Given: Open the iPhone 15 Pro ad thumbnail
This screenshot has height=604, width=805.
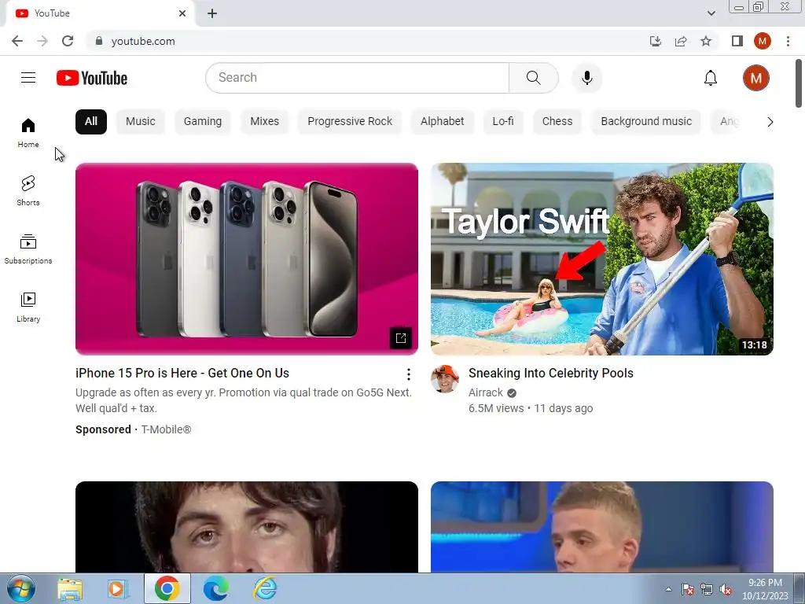Looking at the screenshot, I should click(246, 259).
